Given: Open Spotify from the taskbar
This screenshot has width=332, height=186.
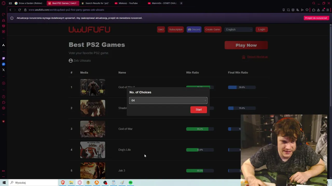Looking at the screenshot, I should coord(130,183).
